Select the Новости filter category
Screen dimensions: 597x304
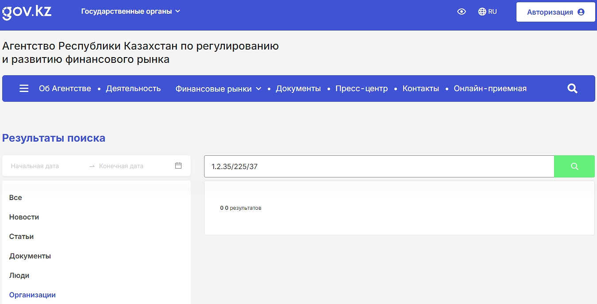(x=24, y=217)
